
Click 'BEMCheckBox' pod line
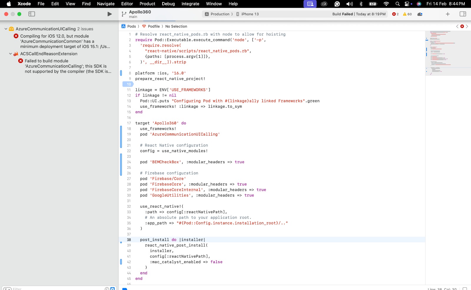click(x=192, y=162)
